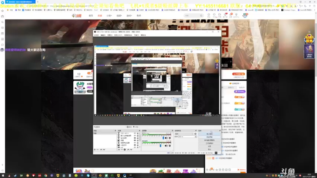The image size is (317, 178).
Task: Move selected source up in Sources panel
Action: pyautogui.click(x=128, y=150)
